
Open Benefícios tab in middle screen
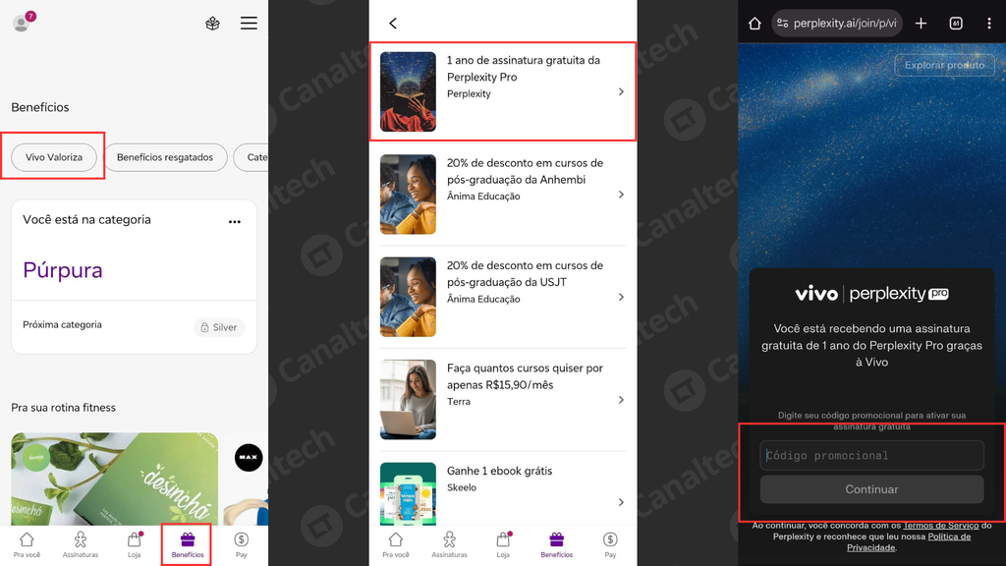[556, 544]
